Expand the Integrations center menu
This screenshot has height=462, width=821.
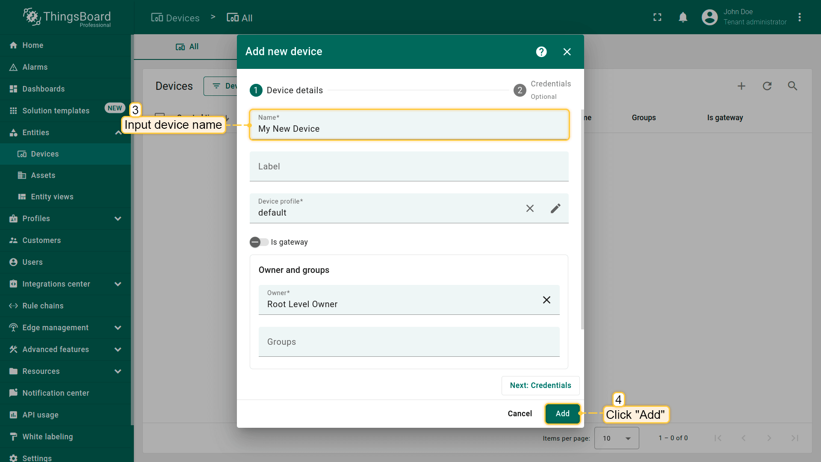pyautogui.click(x=118, y=284)
